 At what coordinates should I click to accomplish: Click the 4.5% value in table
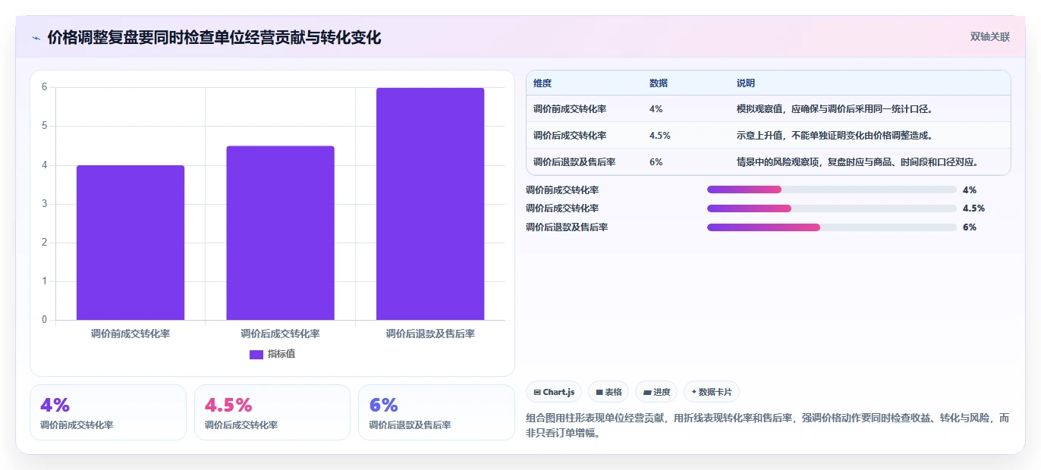pyautogui.click(x=660, y=136)
